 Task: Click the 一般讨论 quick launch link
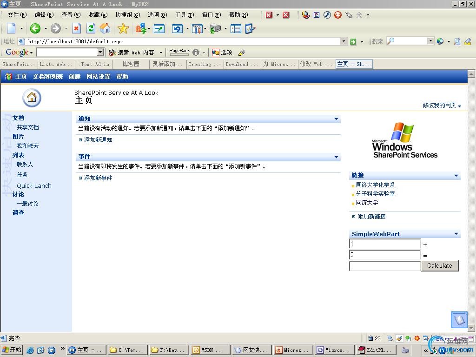[x=27, y=204]
